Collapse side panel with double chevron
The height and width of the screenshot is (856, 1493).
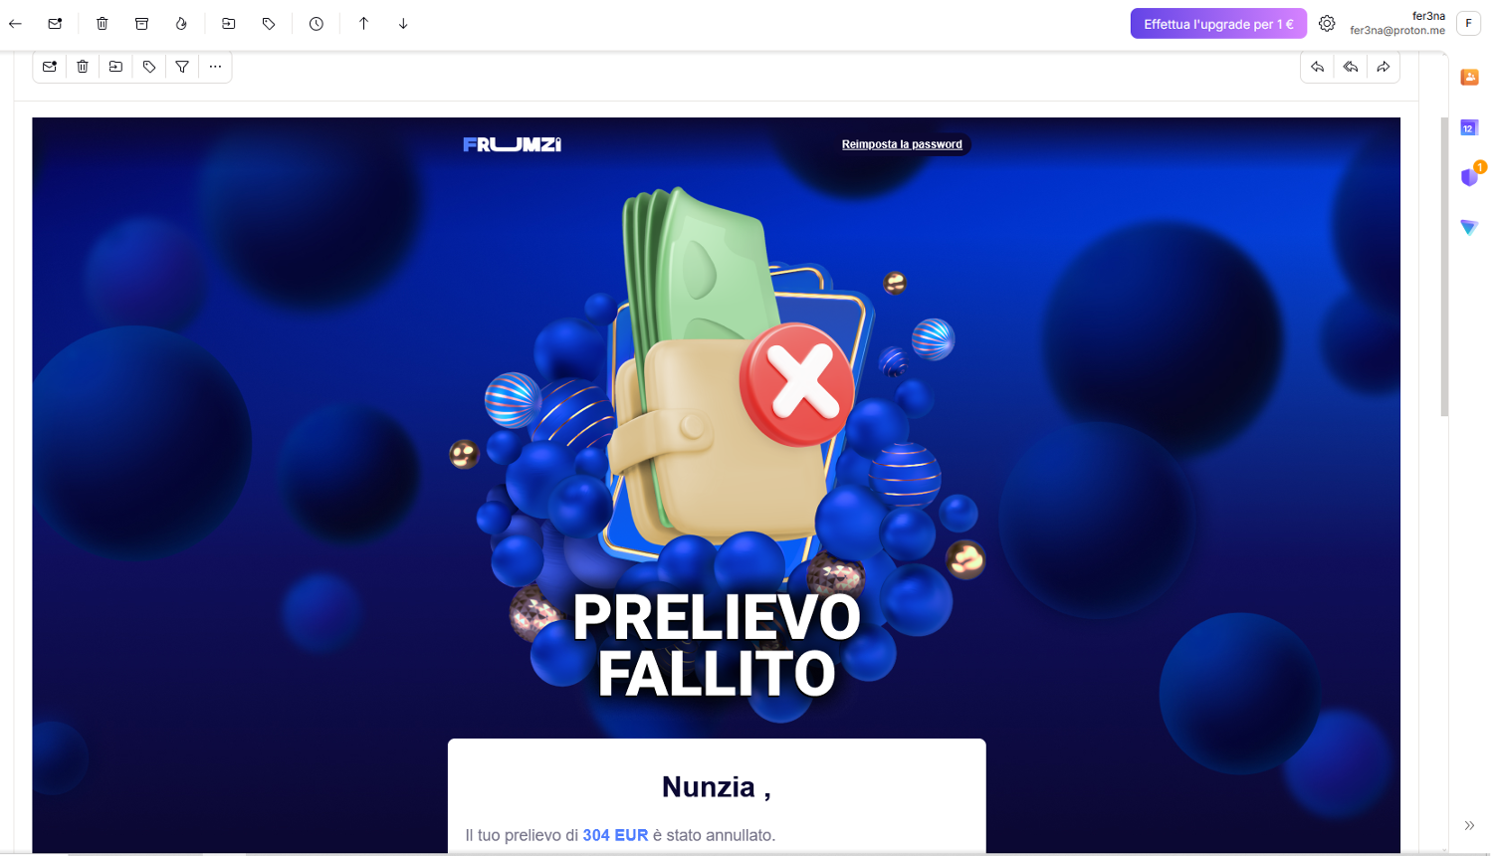1469,825
